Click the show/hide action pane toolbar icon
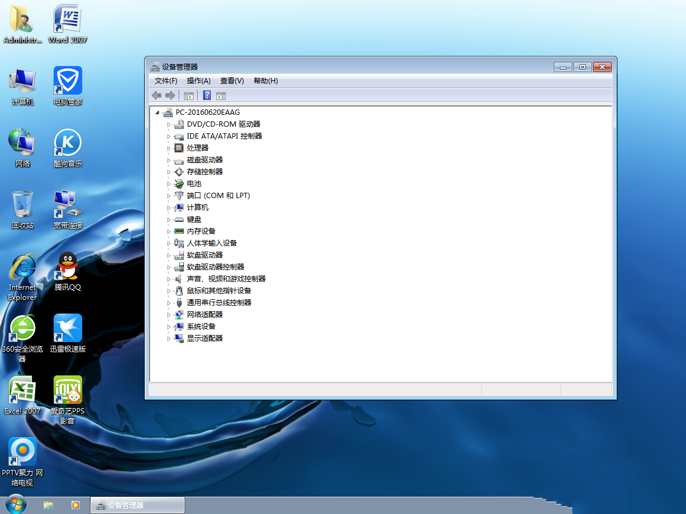The image size is (686, 514). click(221, 95)
